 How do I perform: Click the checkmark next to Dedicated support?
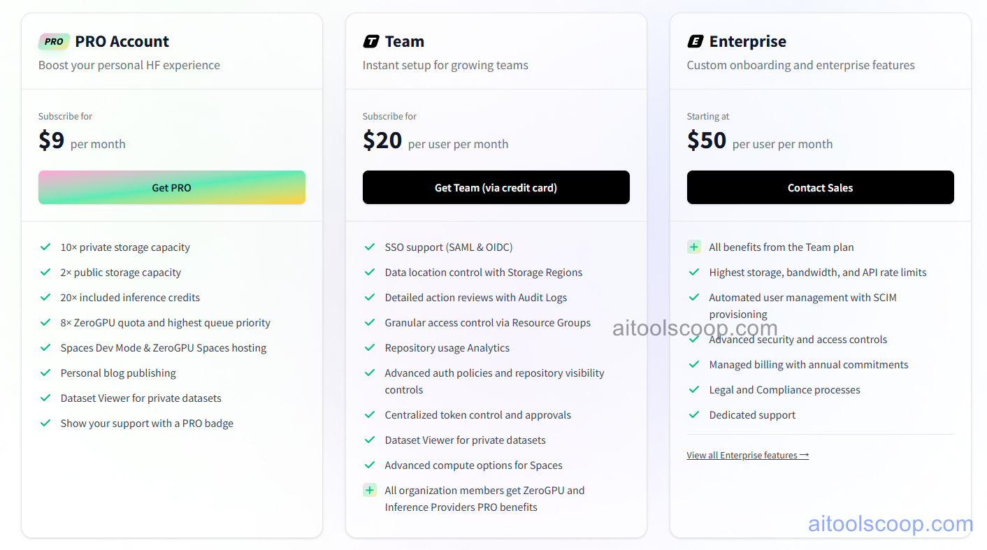pyautogui.click(x=694, y=414)
